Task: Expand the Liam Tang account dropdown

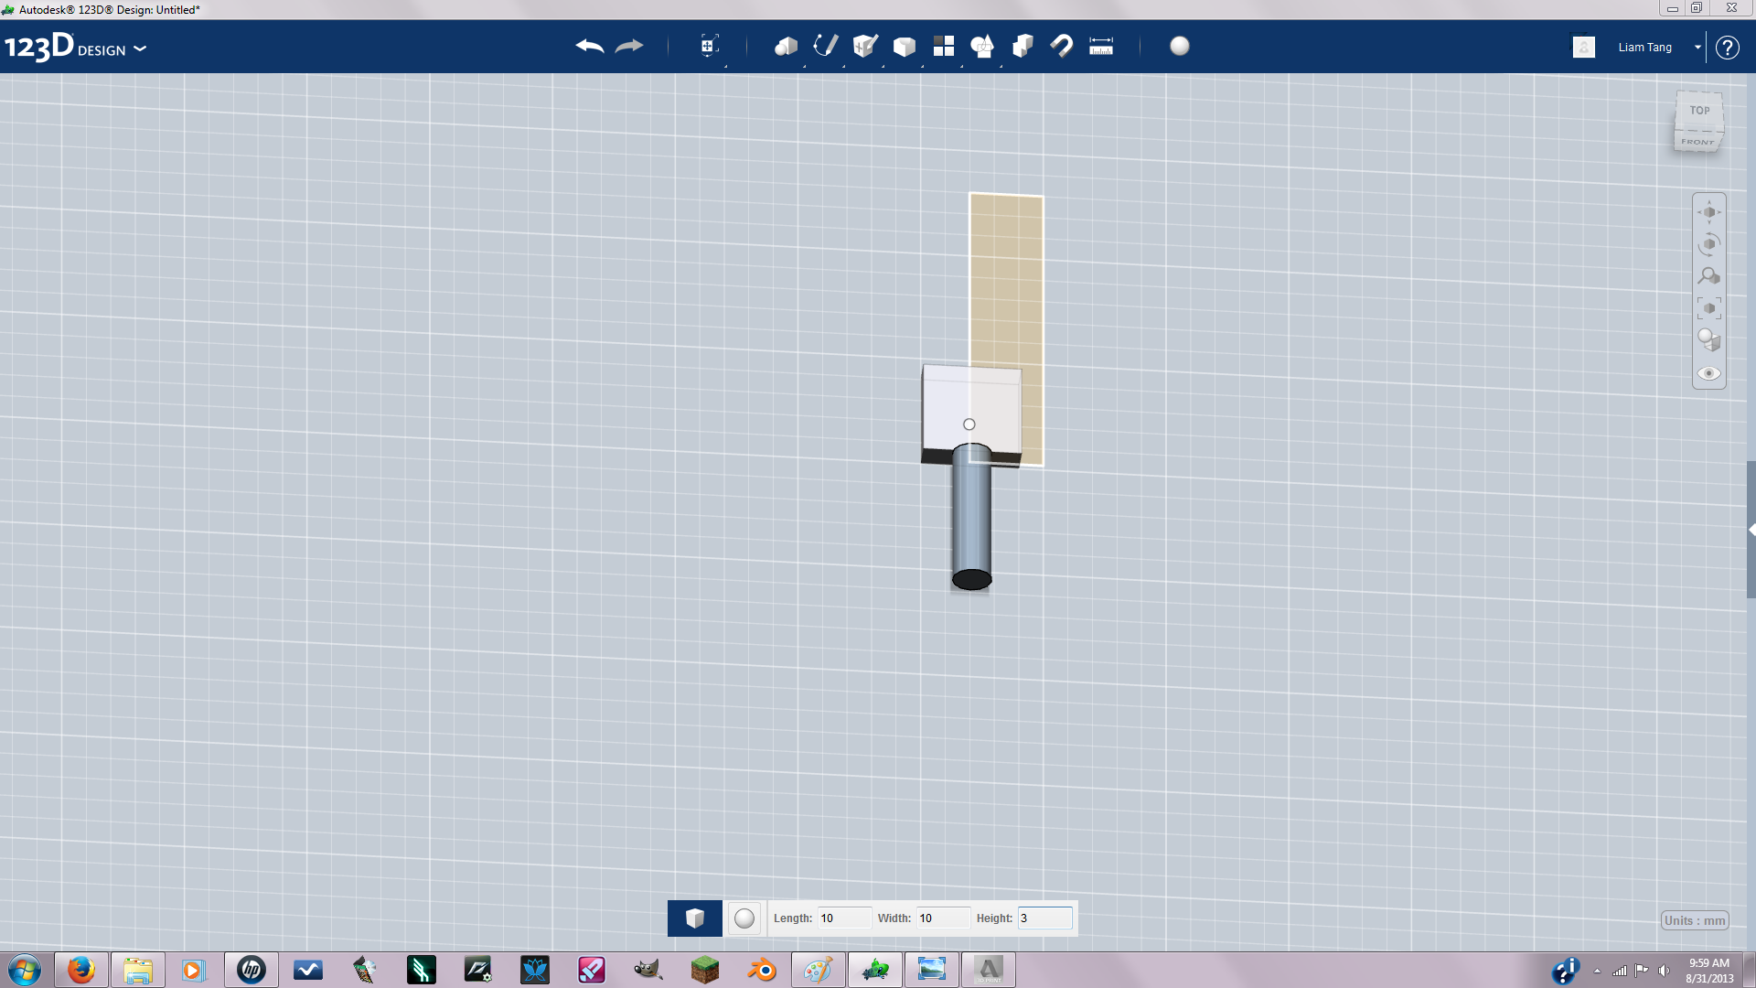Action: click(1697, 48)
